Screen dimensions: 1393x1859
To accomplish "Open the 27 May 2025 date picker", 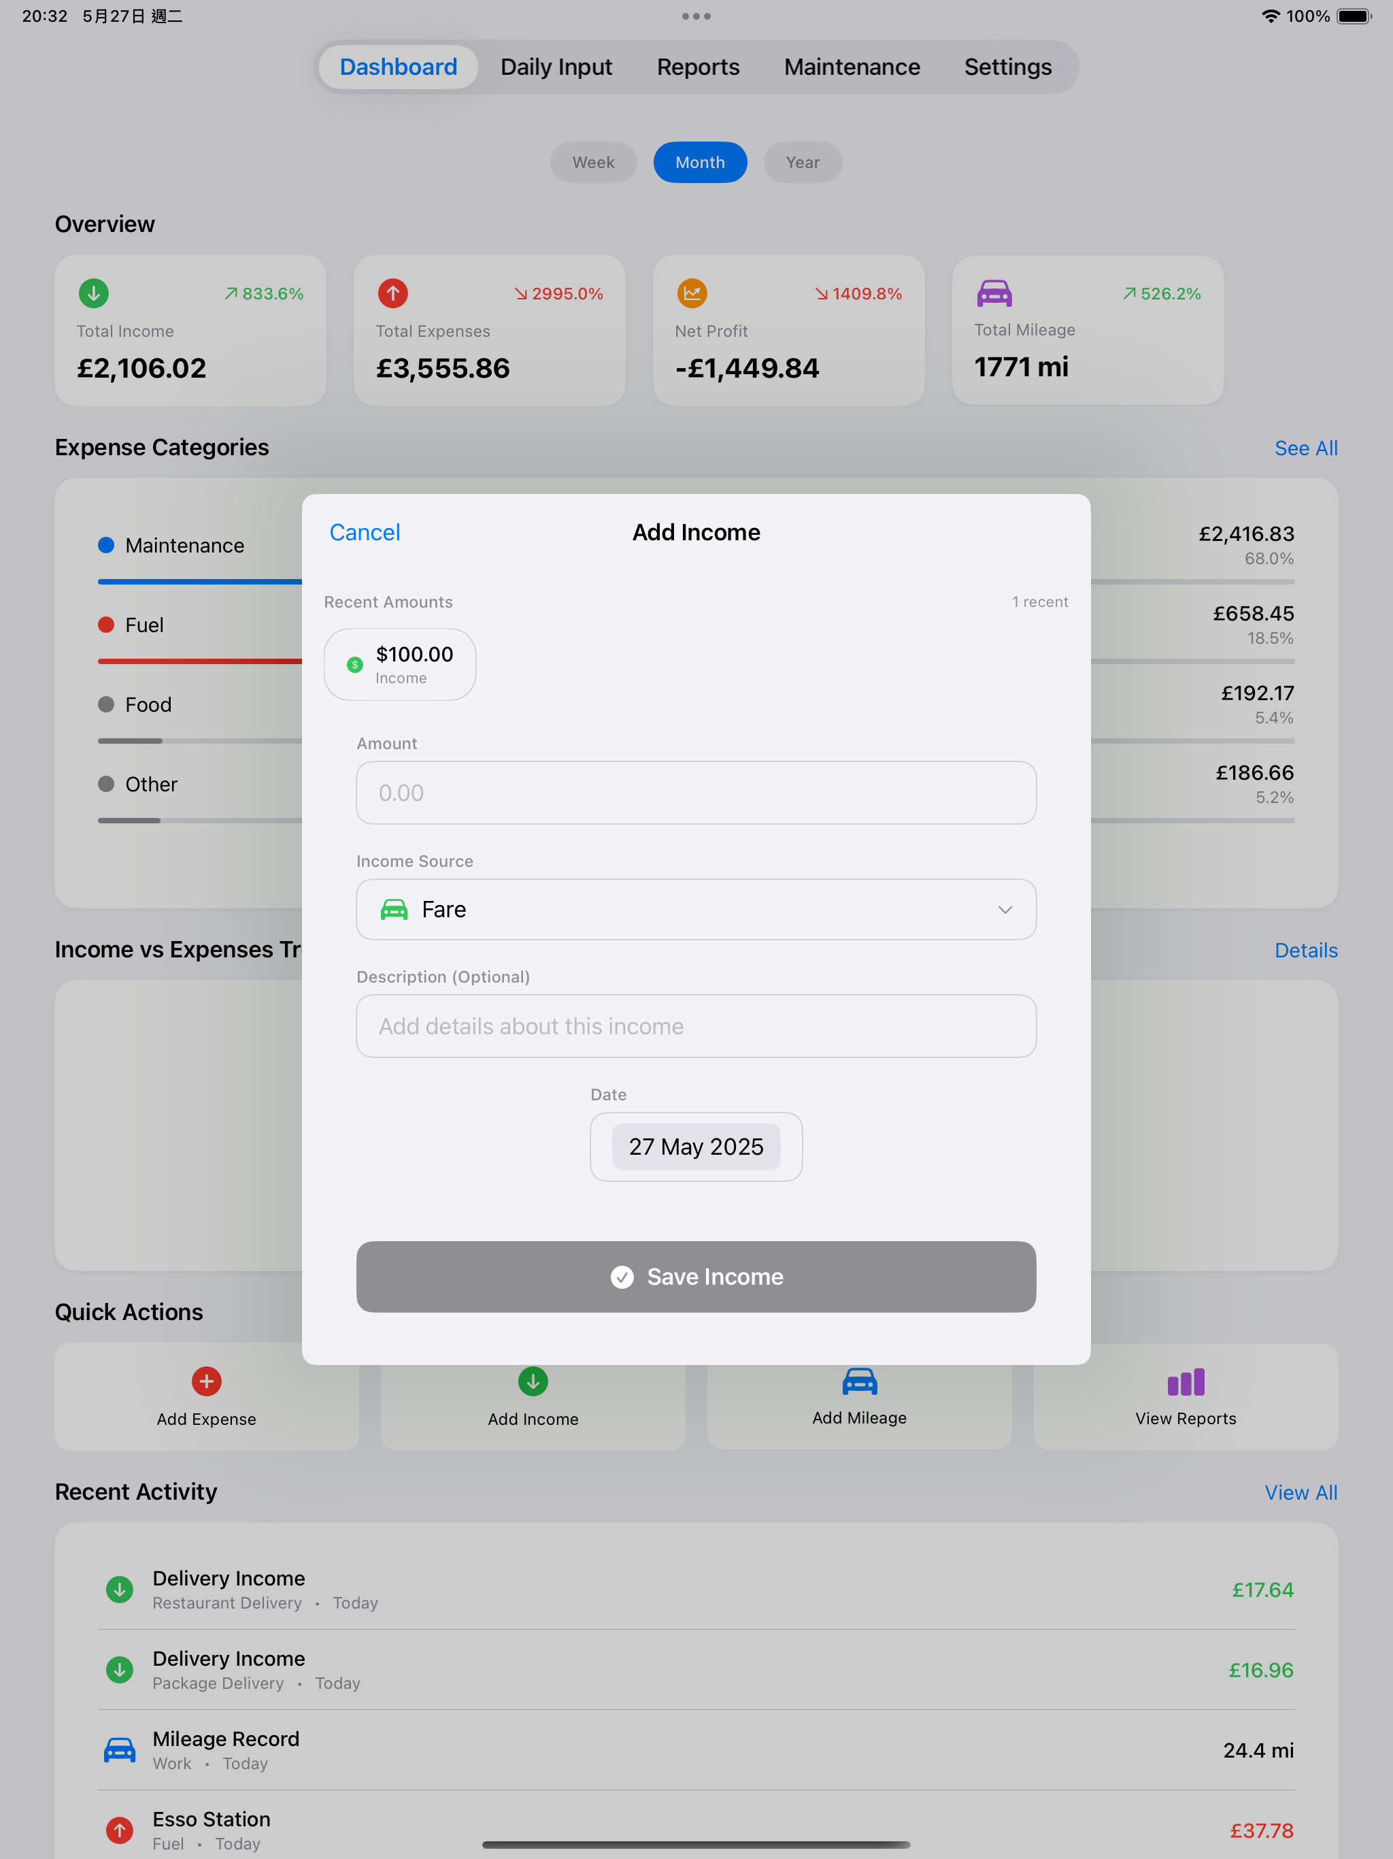I will [696, 1147].
